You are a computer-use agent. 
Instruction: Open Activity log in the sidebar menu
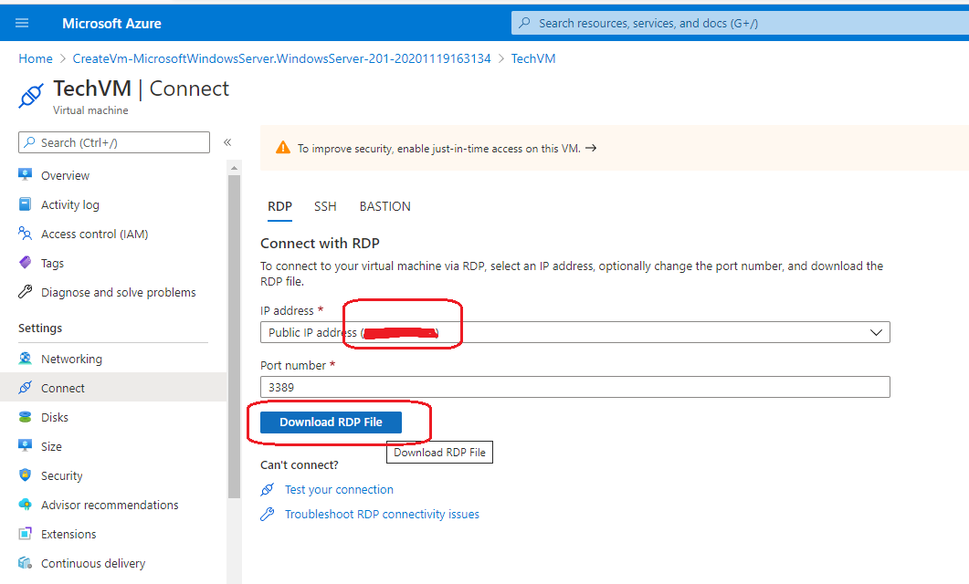[114, 204]
